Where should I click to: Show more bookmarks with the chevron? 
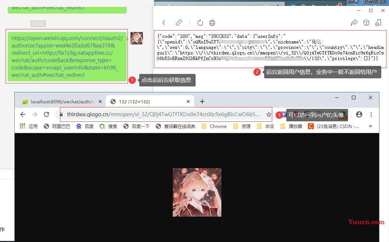pos(370,126)
